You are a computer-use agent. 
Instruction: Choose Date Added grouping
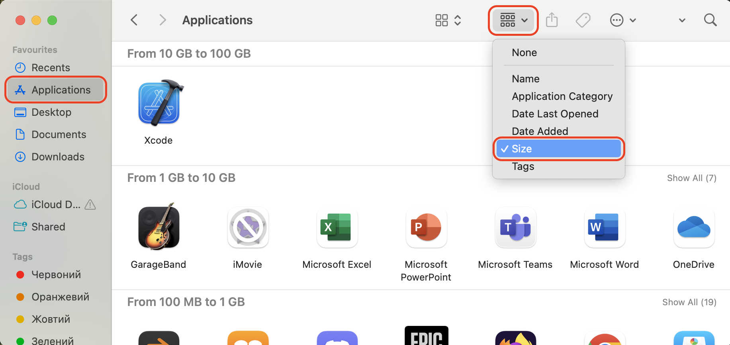tap(558, 131)
